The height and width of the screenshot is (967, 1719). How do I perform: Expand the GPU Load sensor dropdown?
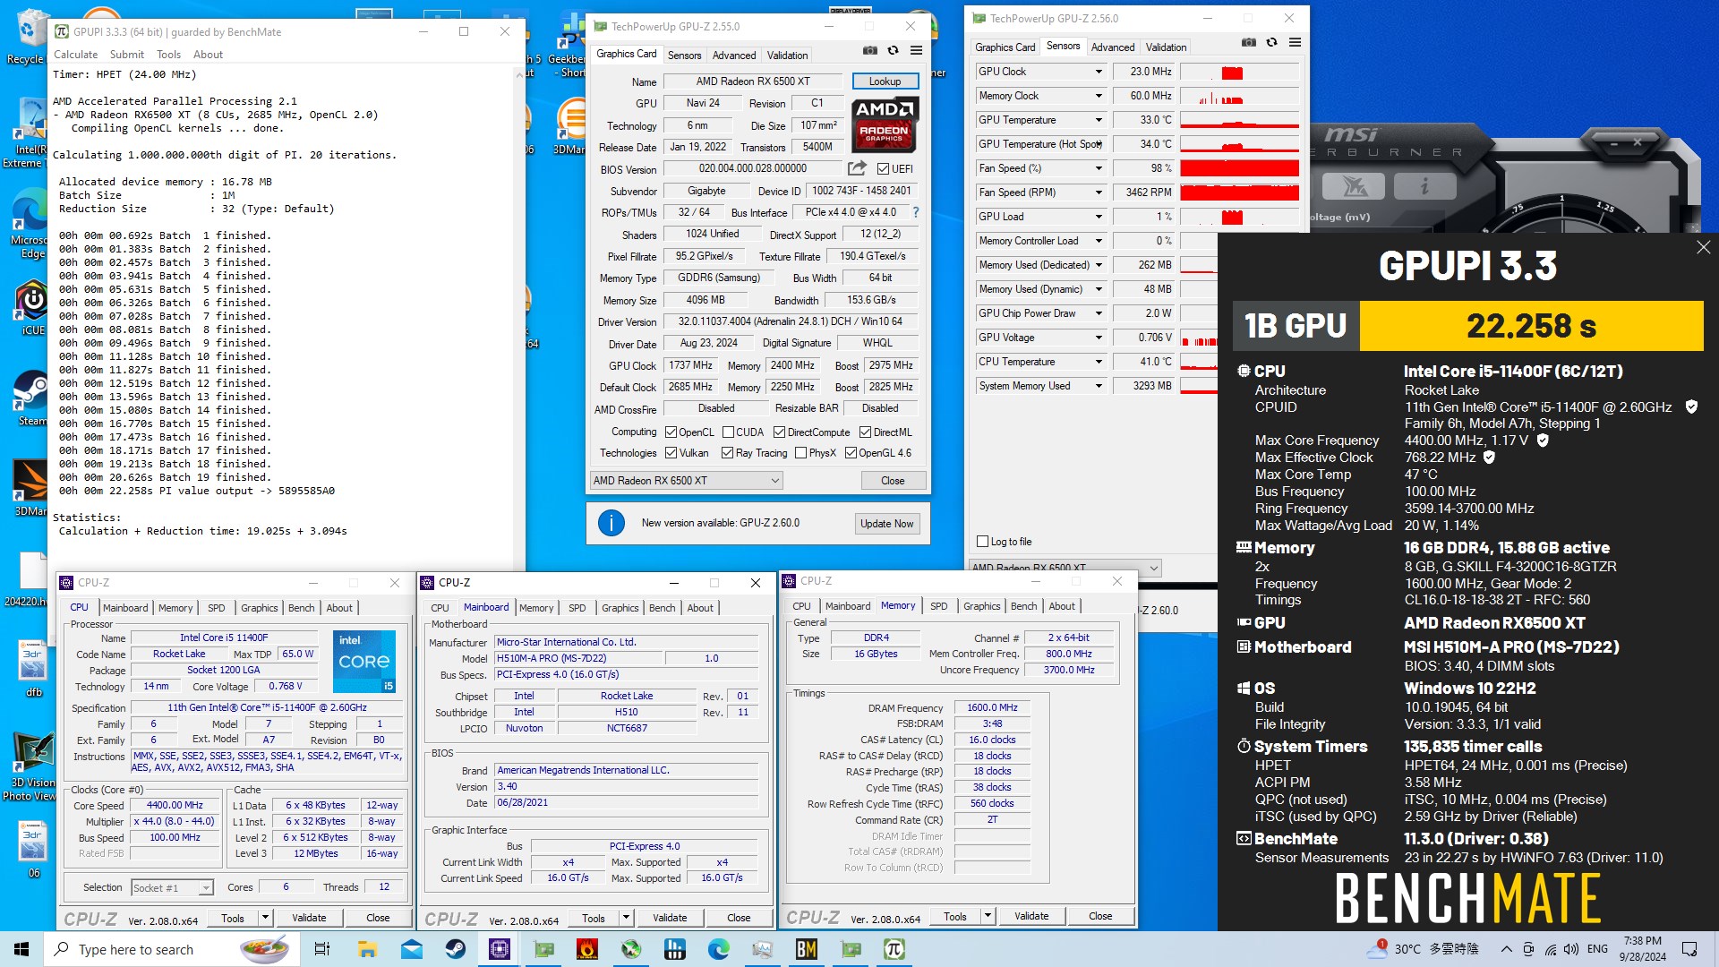click(x=1099, y=217)
